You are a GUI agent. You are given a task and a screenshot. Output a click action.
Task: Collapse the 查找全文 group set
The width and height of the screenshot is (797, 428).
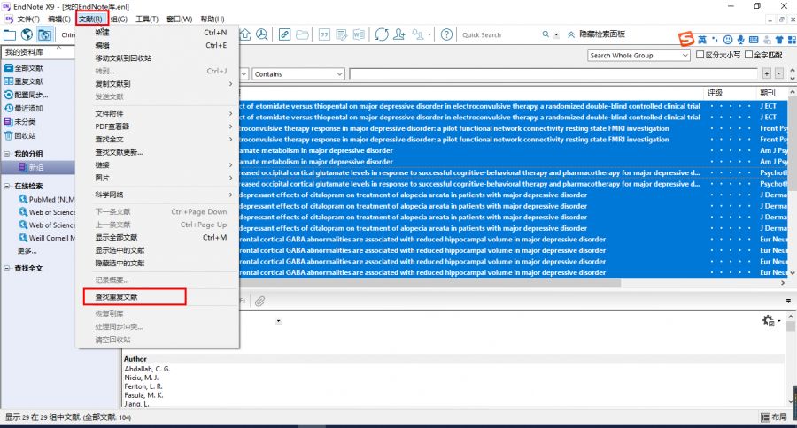pyautogui.click(x=7, y=268)
